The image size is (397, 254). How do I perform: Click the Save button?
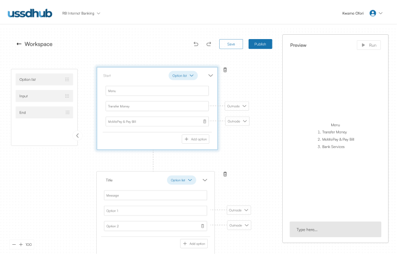click(231, 44)
